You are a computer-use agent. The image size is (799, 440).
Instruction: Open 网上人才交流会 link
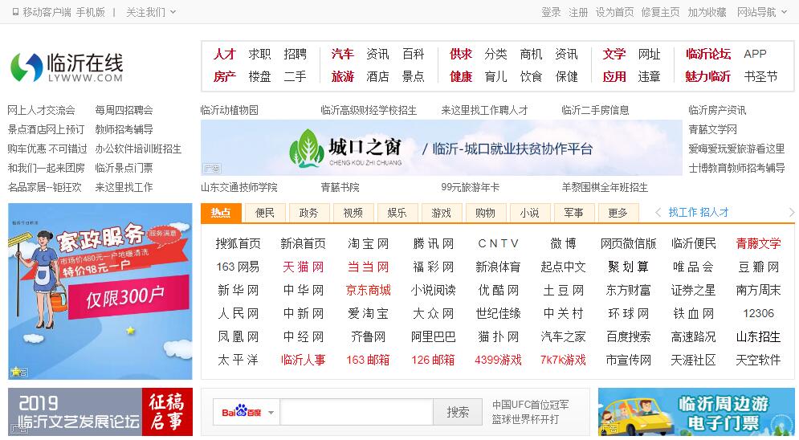[41, 110]
